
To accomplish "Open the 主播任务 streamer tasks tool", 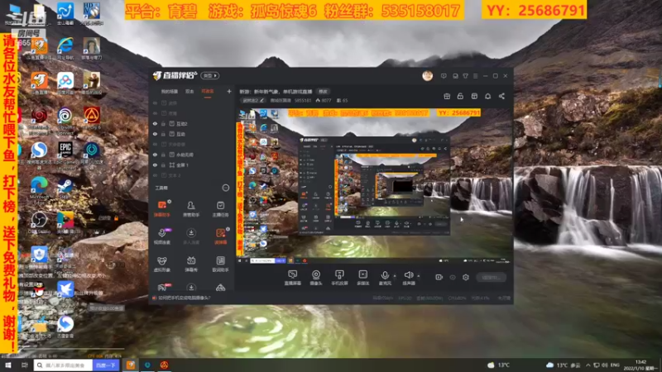I will click(x=220, y=209).
